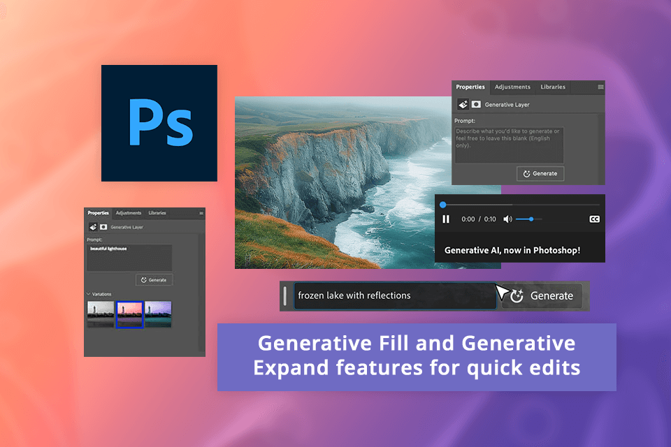Open the right Properties panel flyout menu

click(600, 87)
